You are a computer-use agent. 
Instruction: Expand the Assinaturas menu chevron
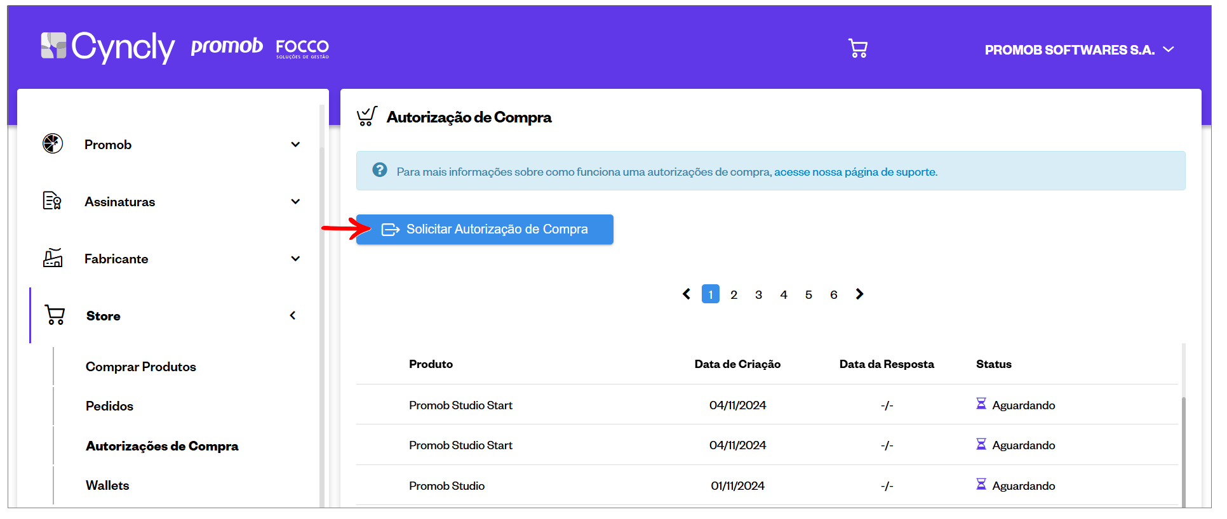tap(295, 201)
